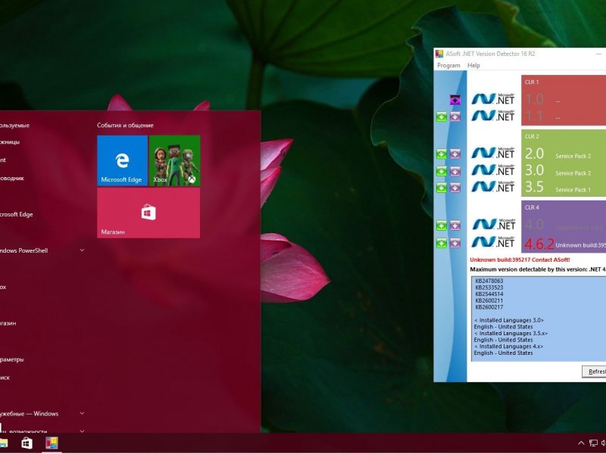The height and width of the screenshot is (454, 606).
Task: Click the Refresh button
Action: point(595,372)
